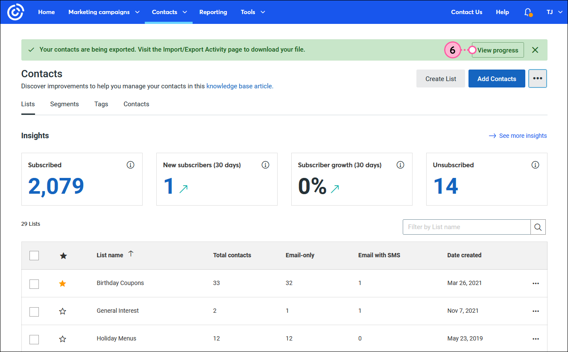Go to Home in the top nav
Screen dimensions: 568x352
[x=46, y=12]
